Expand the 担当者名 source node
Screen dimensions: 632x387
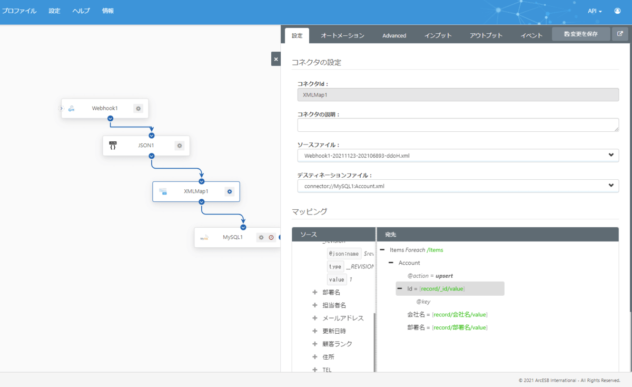click(x=315, y=305)
